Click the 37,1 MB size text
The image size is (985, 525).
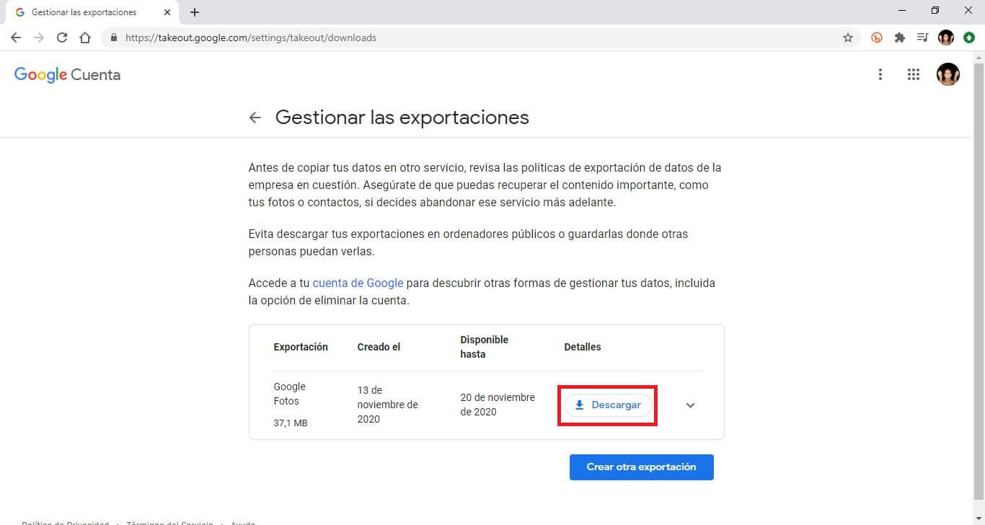(291, 423)
